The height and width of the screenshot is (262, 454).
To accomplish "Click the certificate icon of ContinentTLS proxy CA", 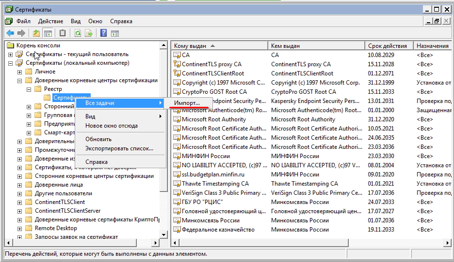I will (x=177, y=64).
